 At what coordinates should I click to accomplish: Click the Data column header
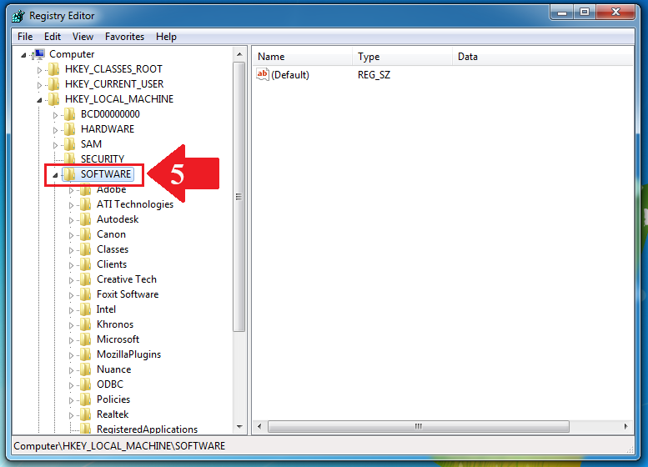tap(543, 57)
